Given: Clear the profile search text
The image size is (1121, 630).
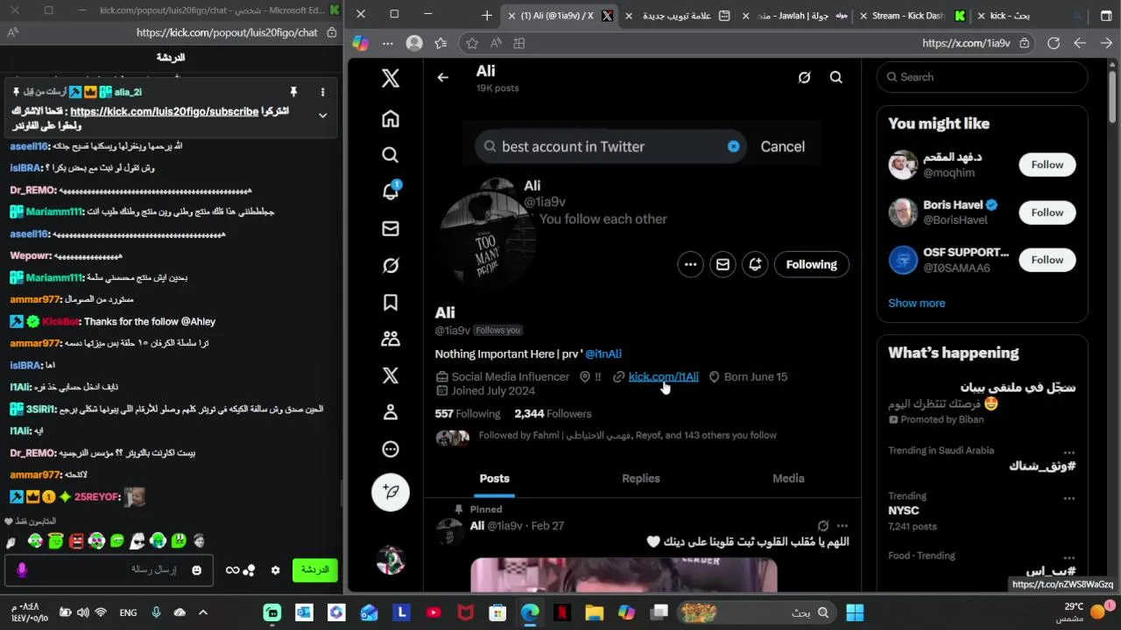Looking at the screenshot, I should pyautogui.click(x=733, y=146).
